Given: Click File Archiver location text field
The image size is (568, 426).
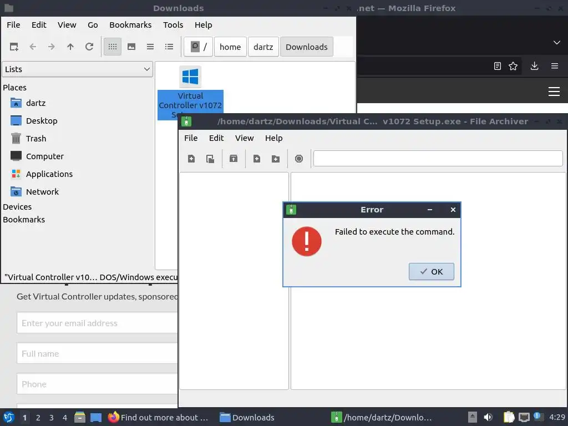Looking at the screenshot, I should (x=438, y=158).
